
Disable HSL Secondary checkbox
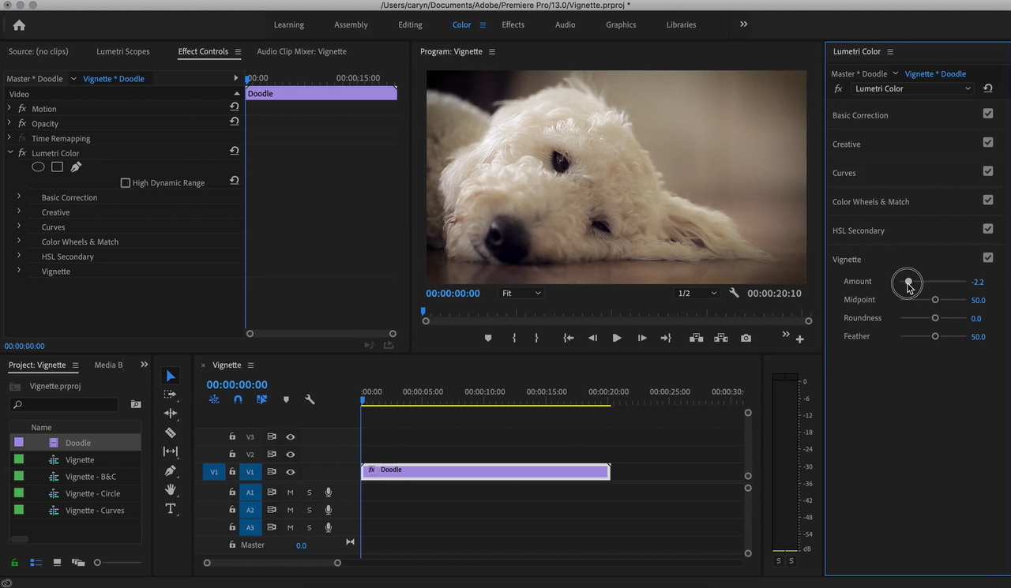click(988, 229)
